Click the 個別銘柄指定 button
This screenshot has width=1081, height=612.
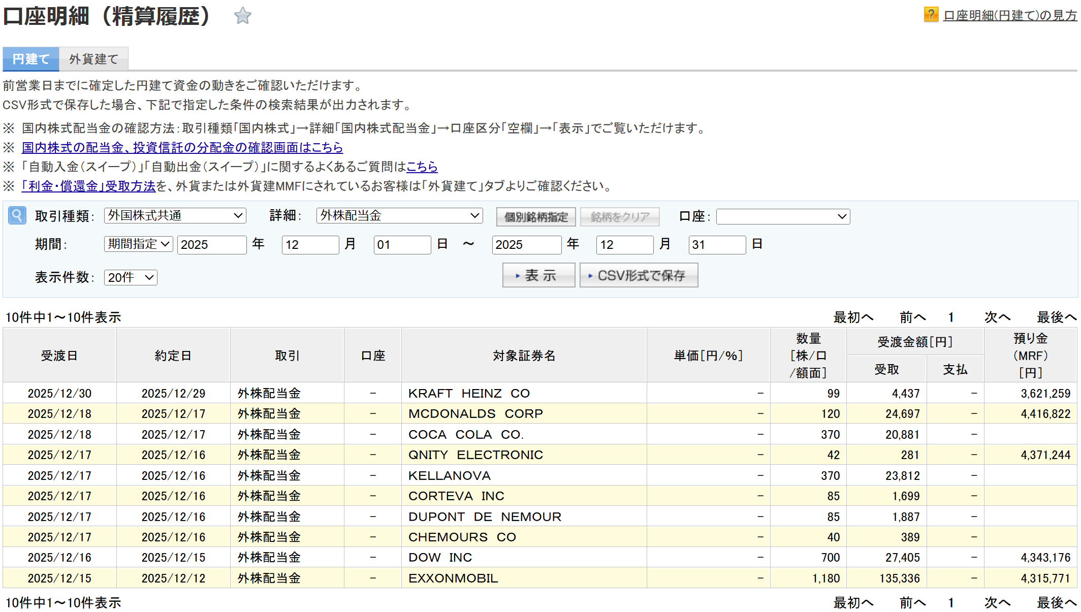(535, 217)
